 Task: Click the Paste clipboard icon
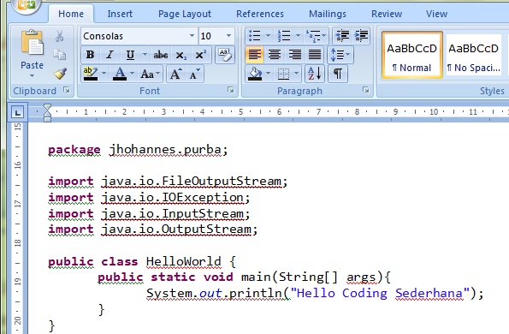pos(32,43)
